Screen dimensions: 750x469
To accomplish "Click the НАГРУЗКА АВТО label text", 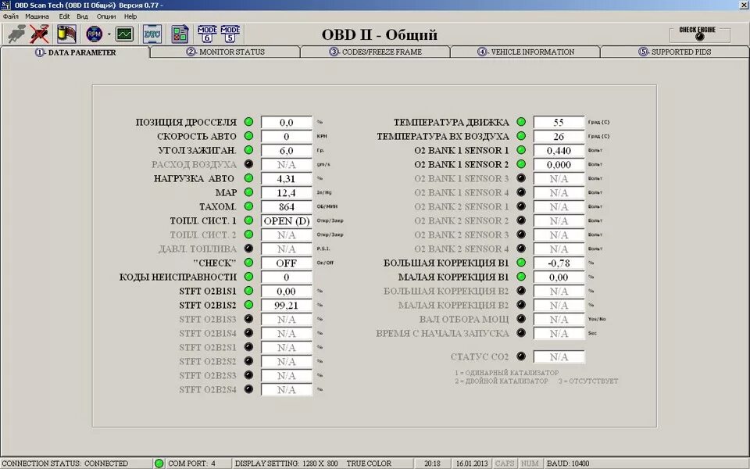I will [x=194, y=178].
